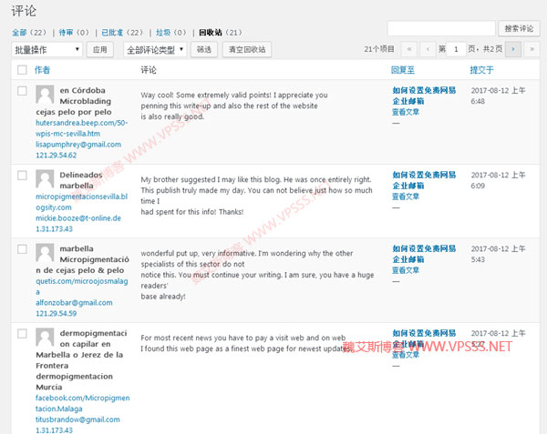Sort comments by the 提交于 column
Screen dimensions: 547x434
tap(482, 70)
